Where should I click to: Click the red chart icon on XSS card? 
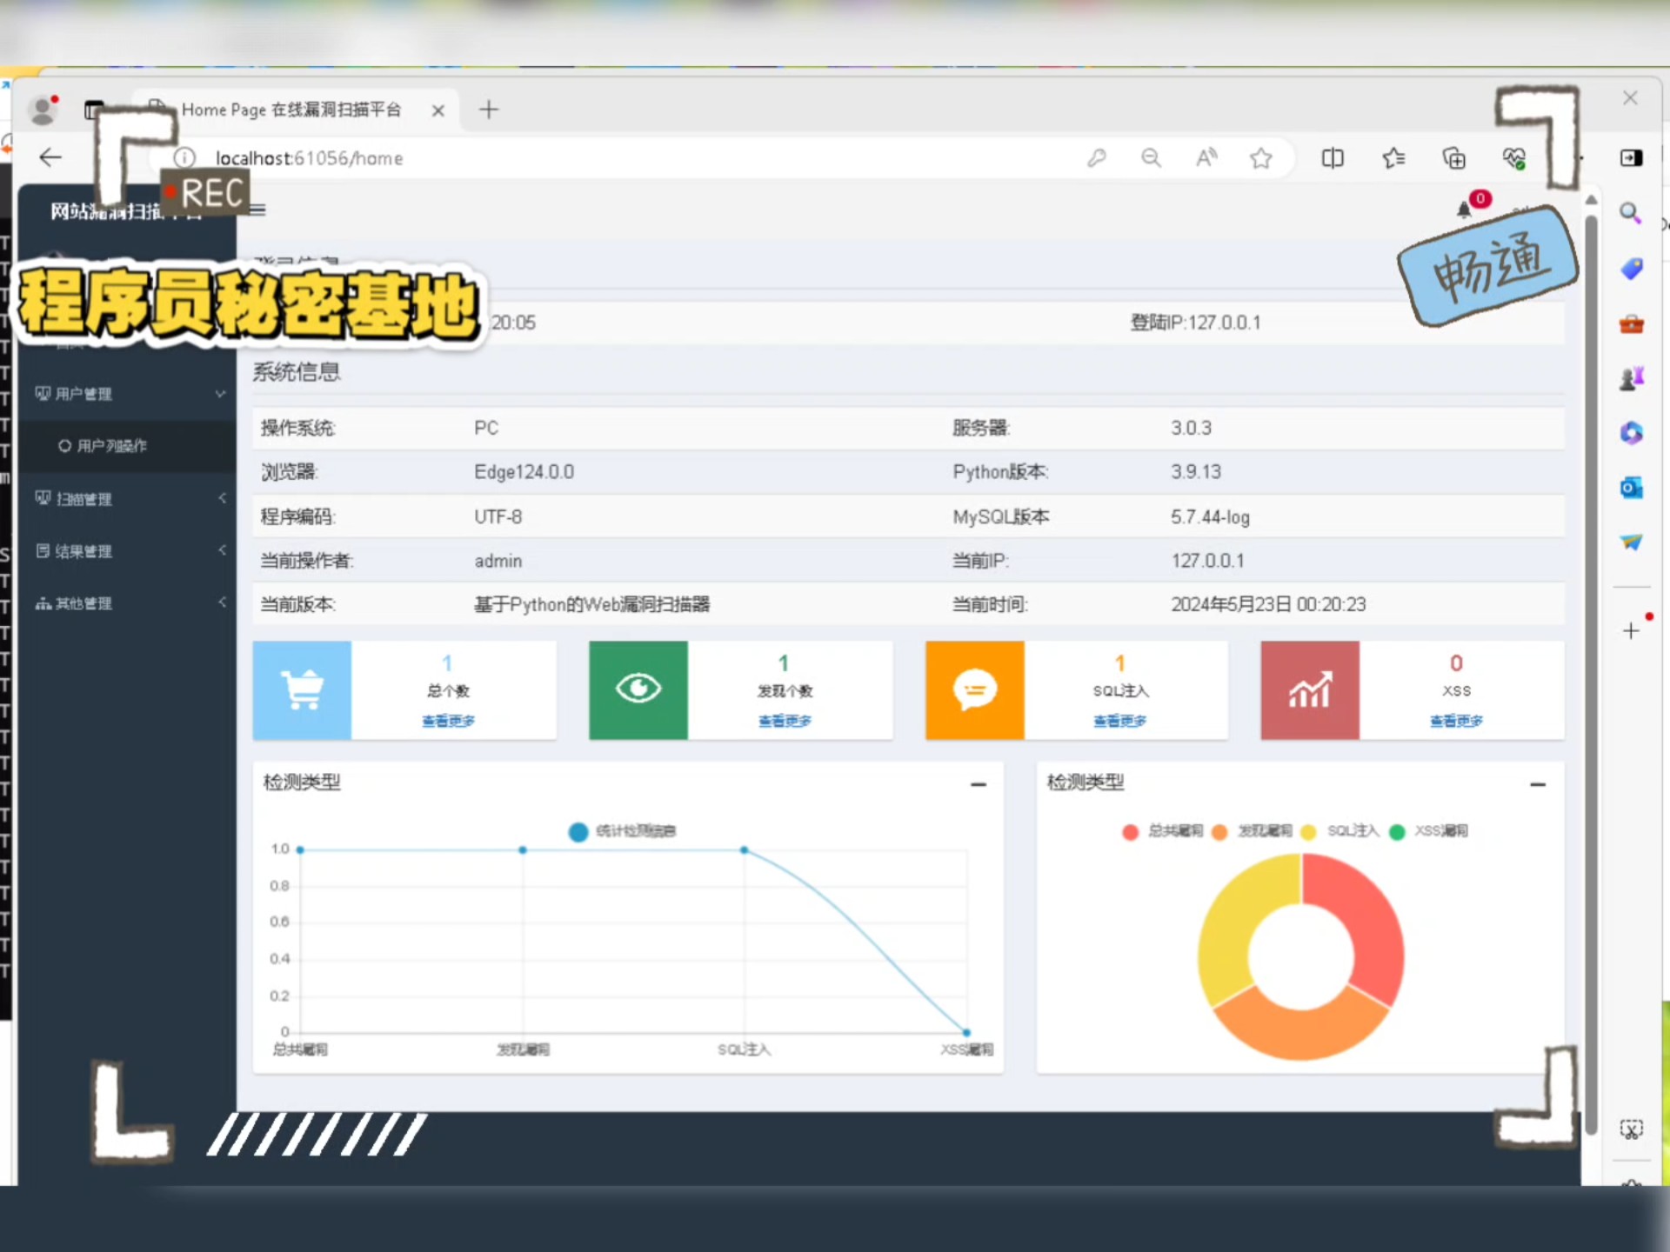click(x=1309, y=689)
